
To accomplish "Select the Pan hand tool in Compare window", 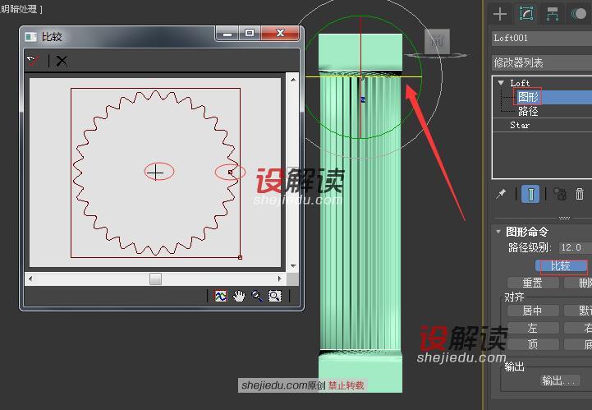I will click(239, 297).
